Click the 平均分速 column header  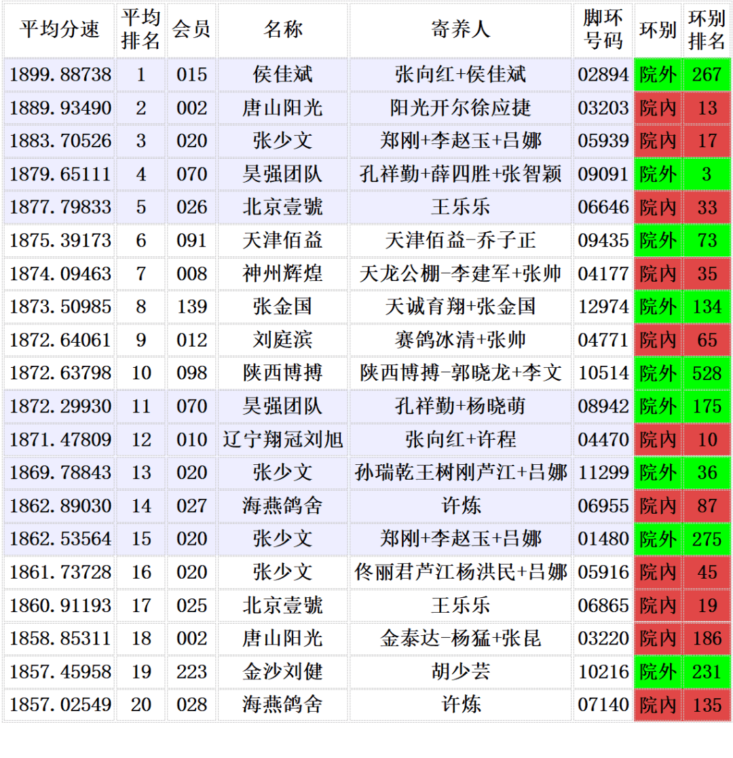click(60, 30)
